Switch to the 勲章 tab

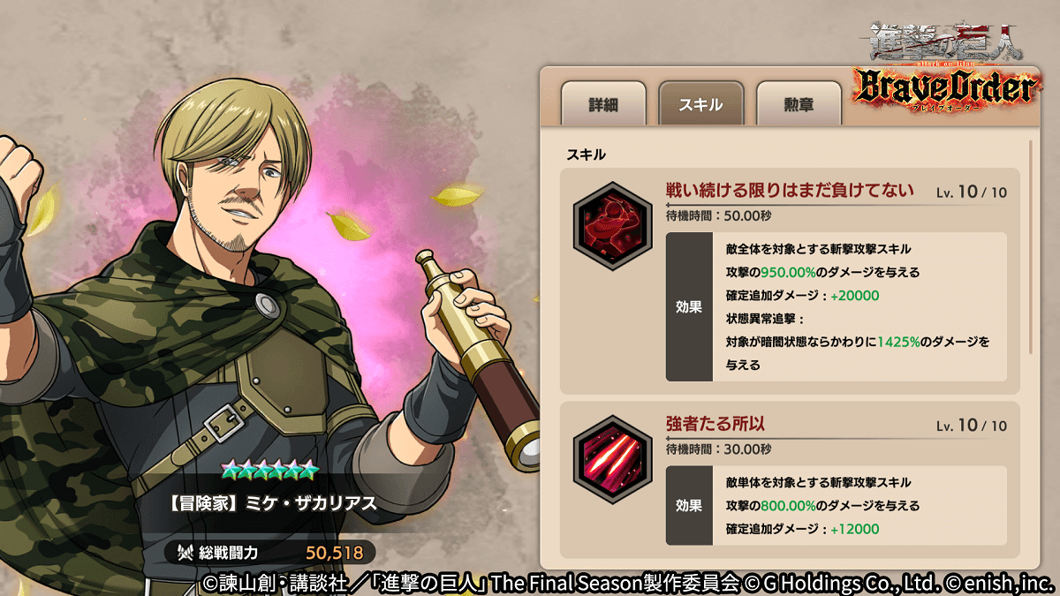click(x=798, y=104)
